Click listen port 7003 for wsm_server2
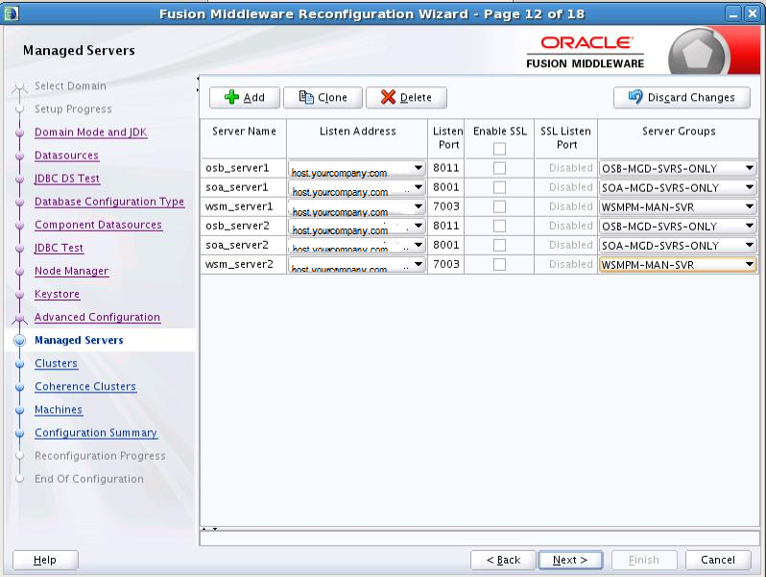Viewport: 766px width, 577px height. pos(446,264)
